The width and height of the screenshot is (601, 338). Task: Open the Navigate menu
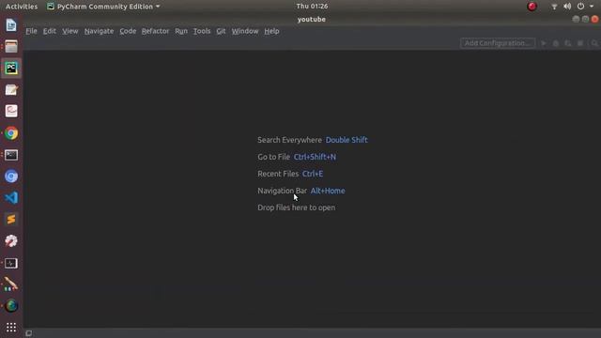click(x=99, y=31)
